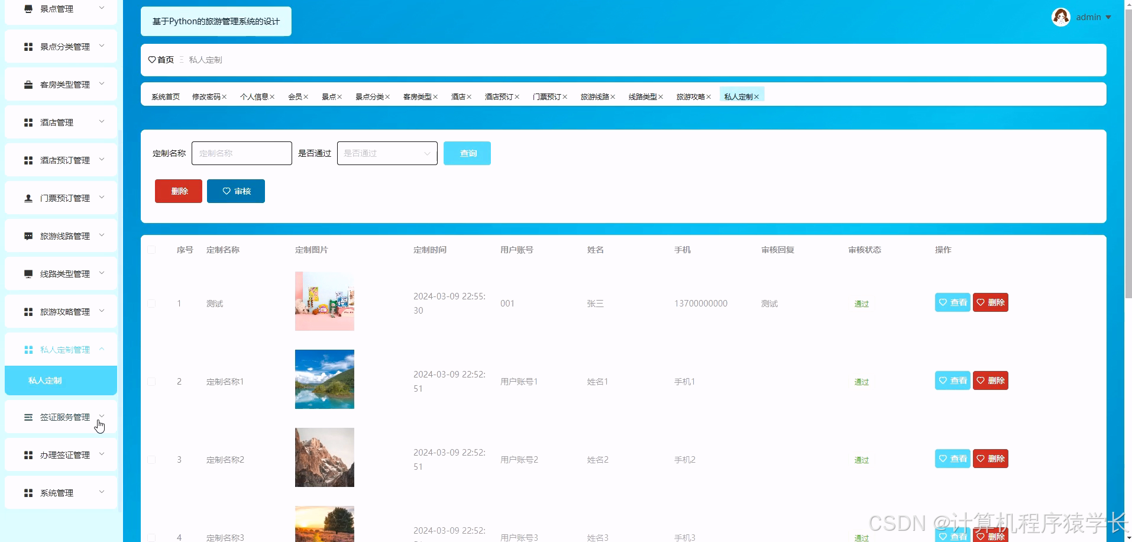Click the 酒店预订管理 grid icon
This screenshot has width=1132, height=542.
pos(28,160)
